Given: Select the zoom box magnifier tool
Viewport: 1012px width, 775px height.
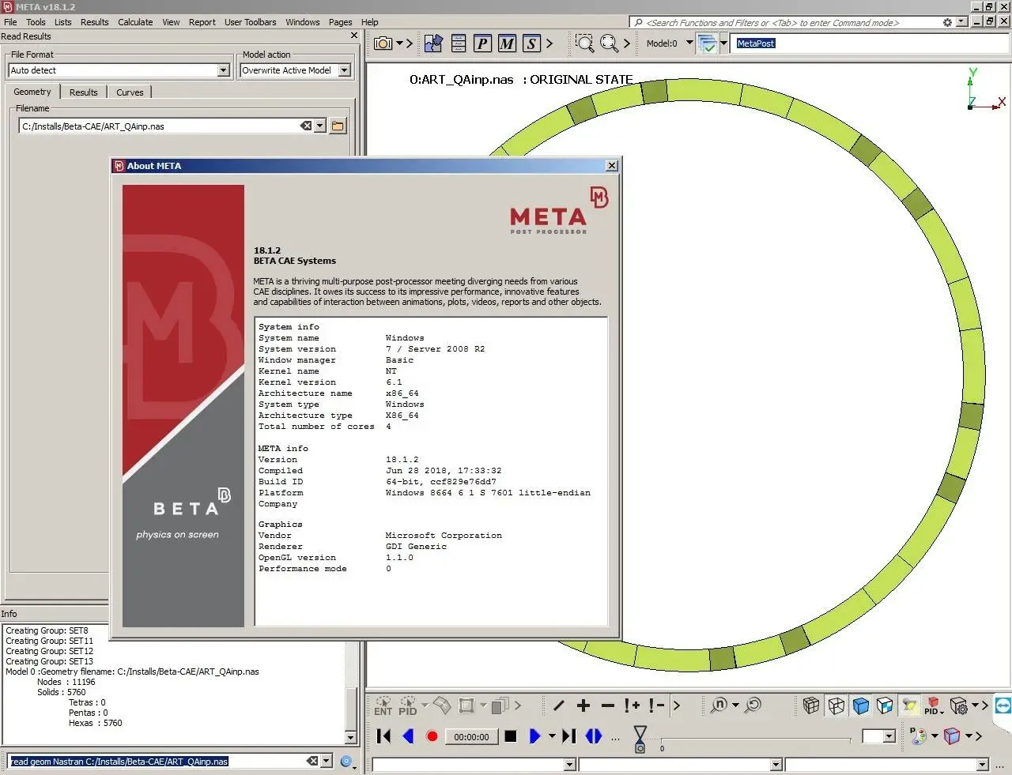Looking at the screenshot, I should [x=584, y=43].
